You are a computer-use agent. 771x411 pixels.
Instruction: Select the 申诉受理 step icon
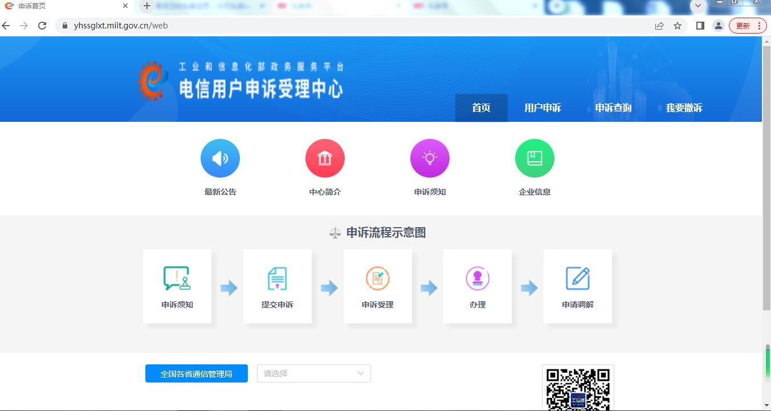point(377,279)
